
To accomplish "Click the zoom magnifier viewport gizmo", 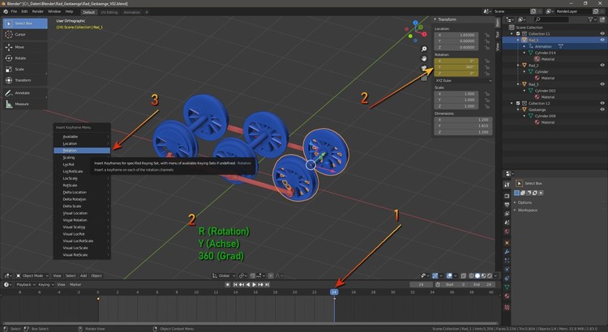I will coord(424,49).
